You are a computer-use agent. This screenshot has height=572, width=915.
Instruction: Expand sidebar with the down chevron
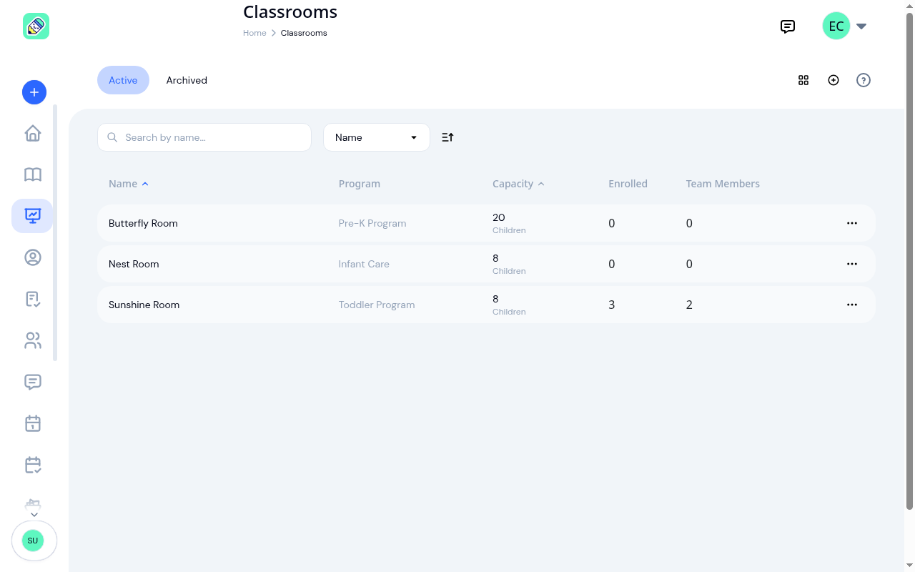[x=34, y=515]
